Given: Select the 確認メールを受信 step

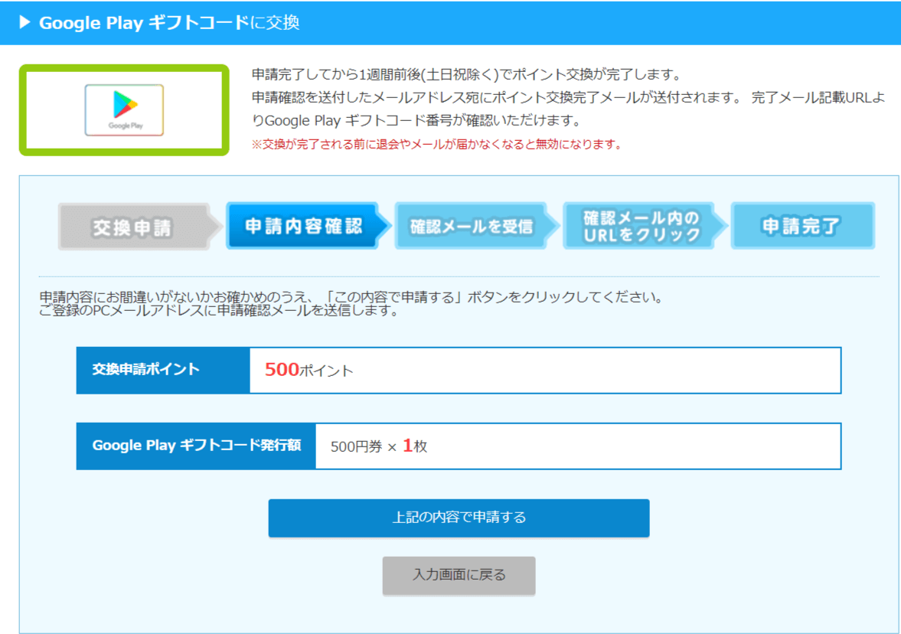Looking at the screenshot, I should [476, 226].
